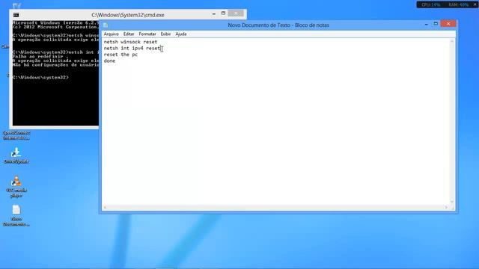Close the CPU/RAM monitor widget
This screenshot has height=269, width=479.
(x=475, y=4)
